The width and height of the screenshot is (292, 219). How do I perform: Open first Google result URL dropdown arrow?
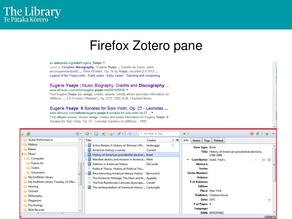tap(104, 62)
